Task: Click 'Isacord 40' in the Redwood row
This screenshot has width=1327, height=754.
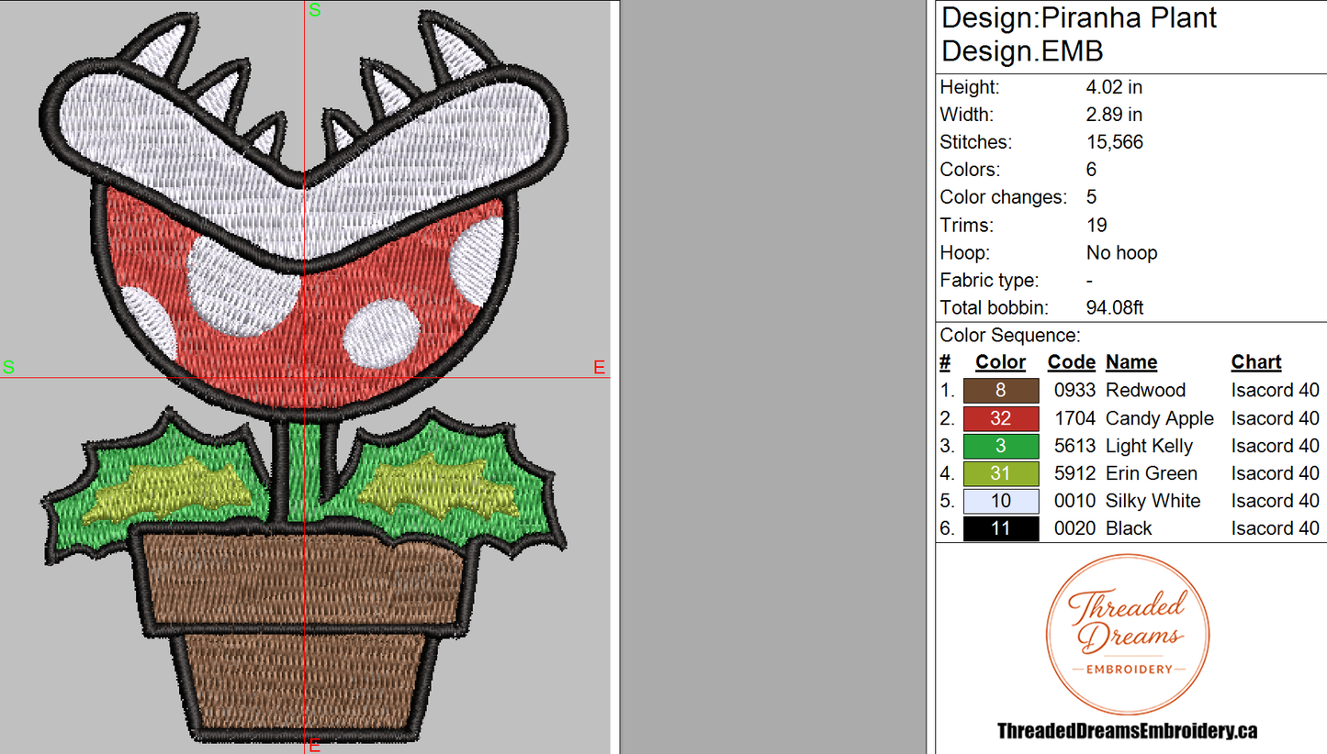Action: pyautogui.click(x=1276, y=391)
